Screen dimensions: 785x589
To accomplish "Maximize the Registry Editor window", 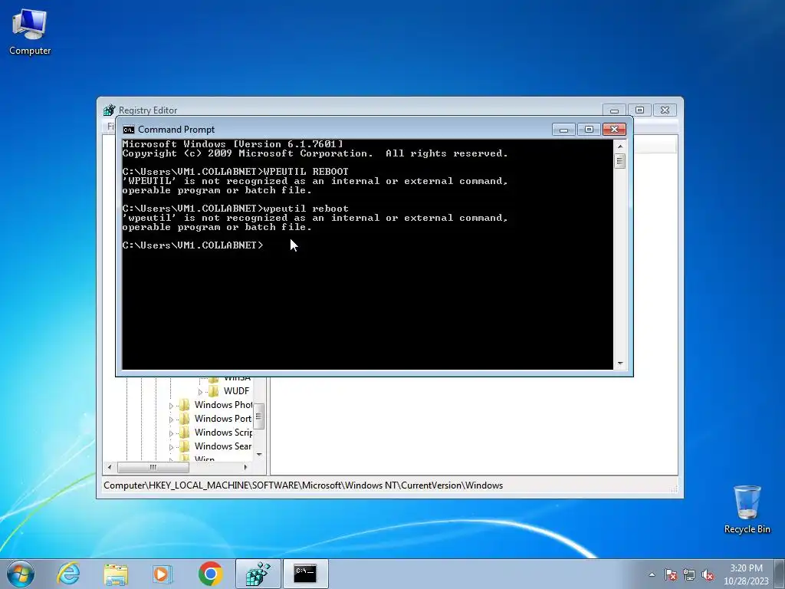I will pos(639,110).
